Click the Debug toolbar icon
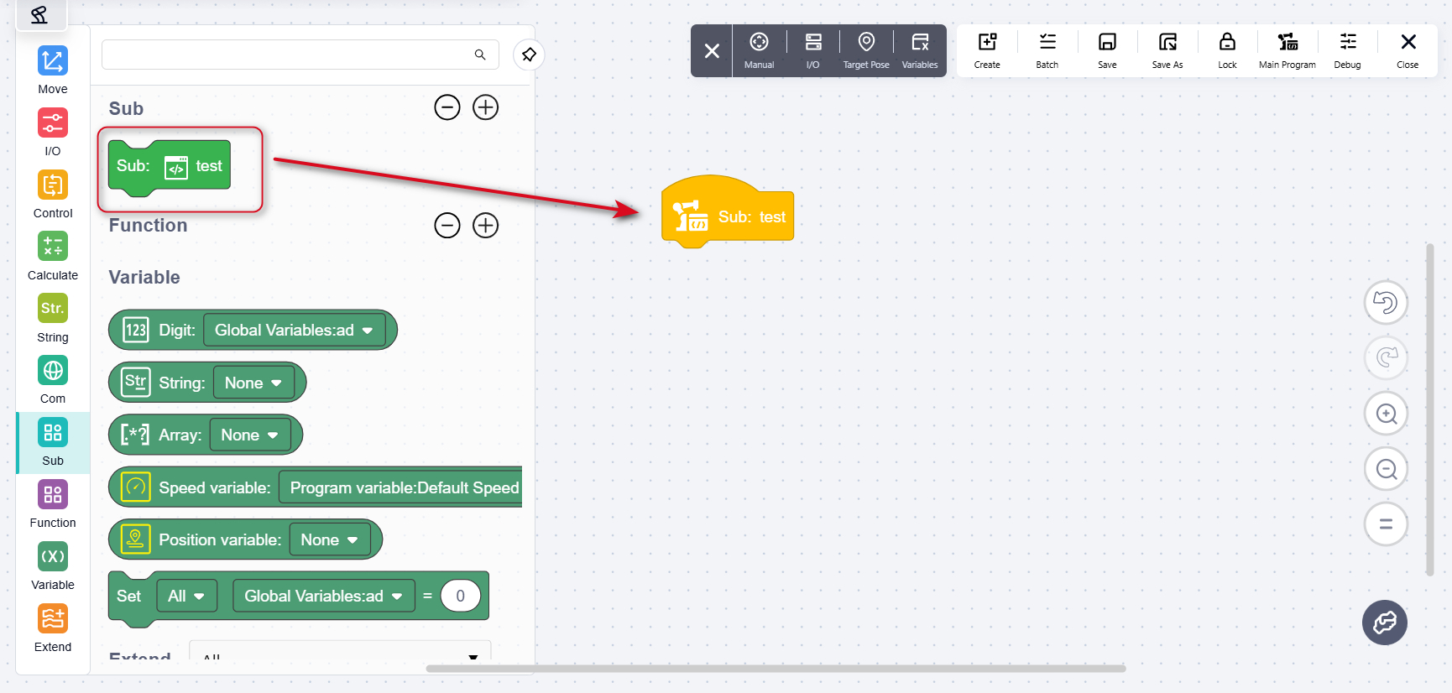The image size is (1452, 693). (1347, 51)
